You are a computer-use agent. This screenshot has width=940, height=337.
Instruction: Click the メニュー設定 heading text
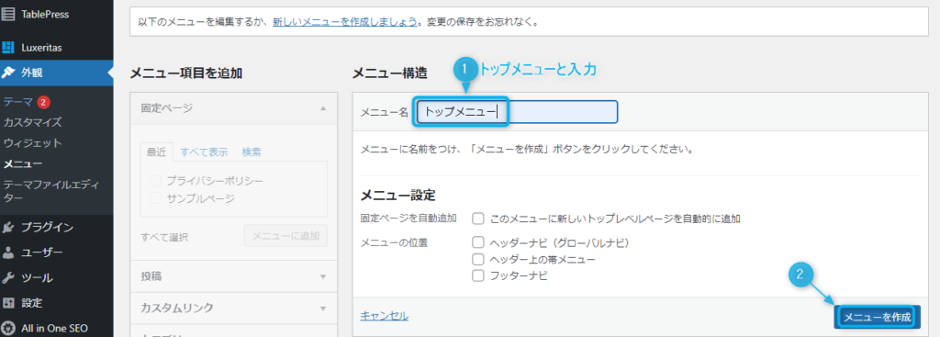[x=397, y=196]
